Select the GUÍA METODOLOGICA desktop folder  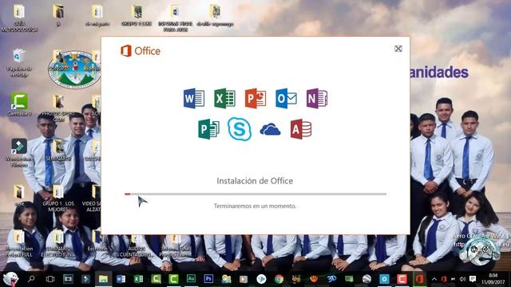coord(19,18)
